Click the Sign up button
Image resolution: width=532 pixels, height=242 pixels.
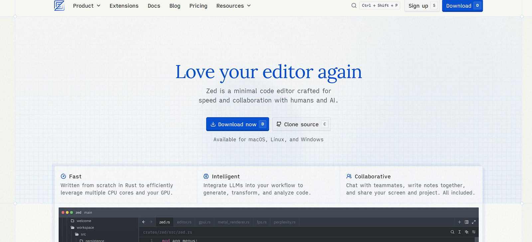(422, 6)
